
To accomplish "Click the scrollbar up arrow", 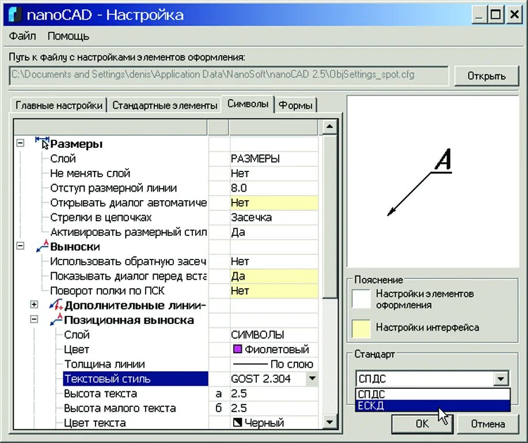I will click(330, 127).
